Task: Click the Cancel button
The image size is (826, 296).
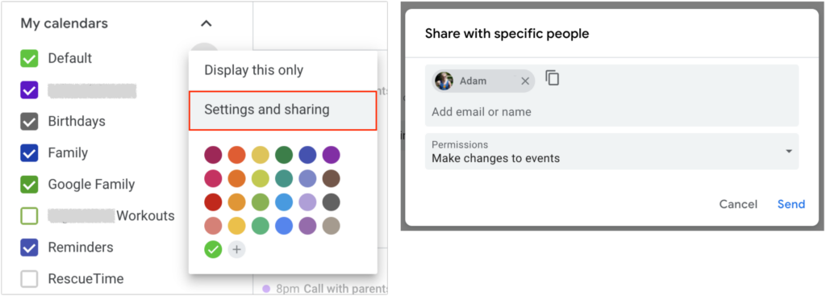Action: 738,204
